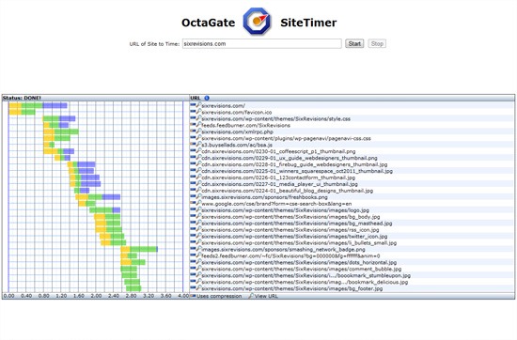Click the disabled Stop button
The width and height of the screenshot is (517, 340).
click(377, 43)
